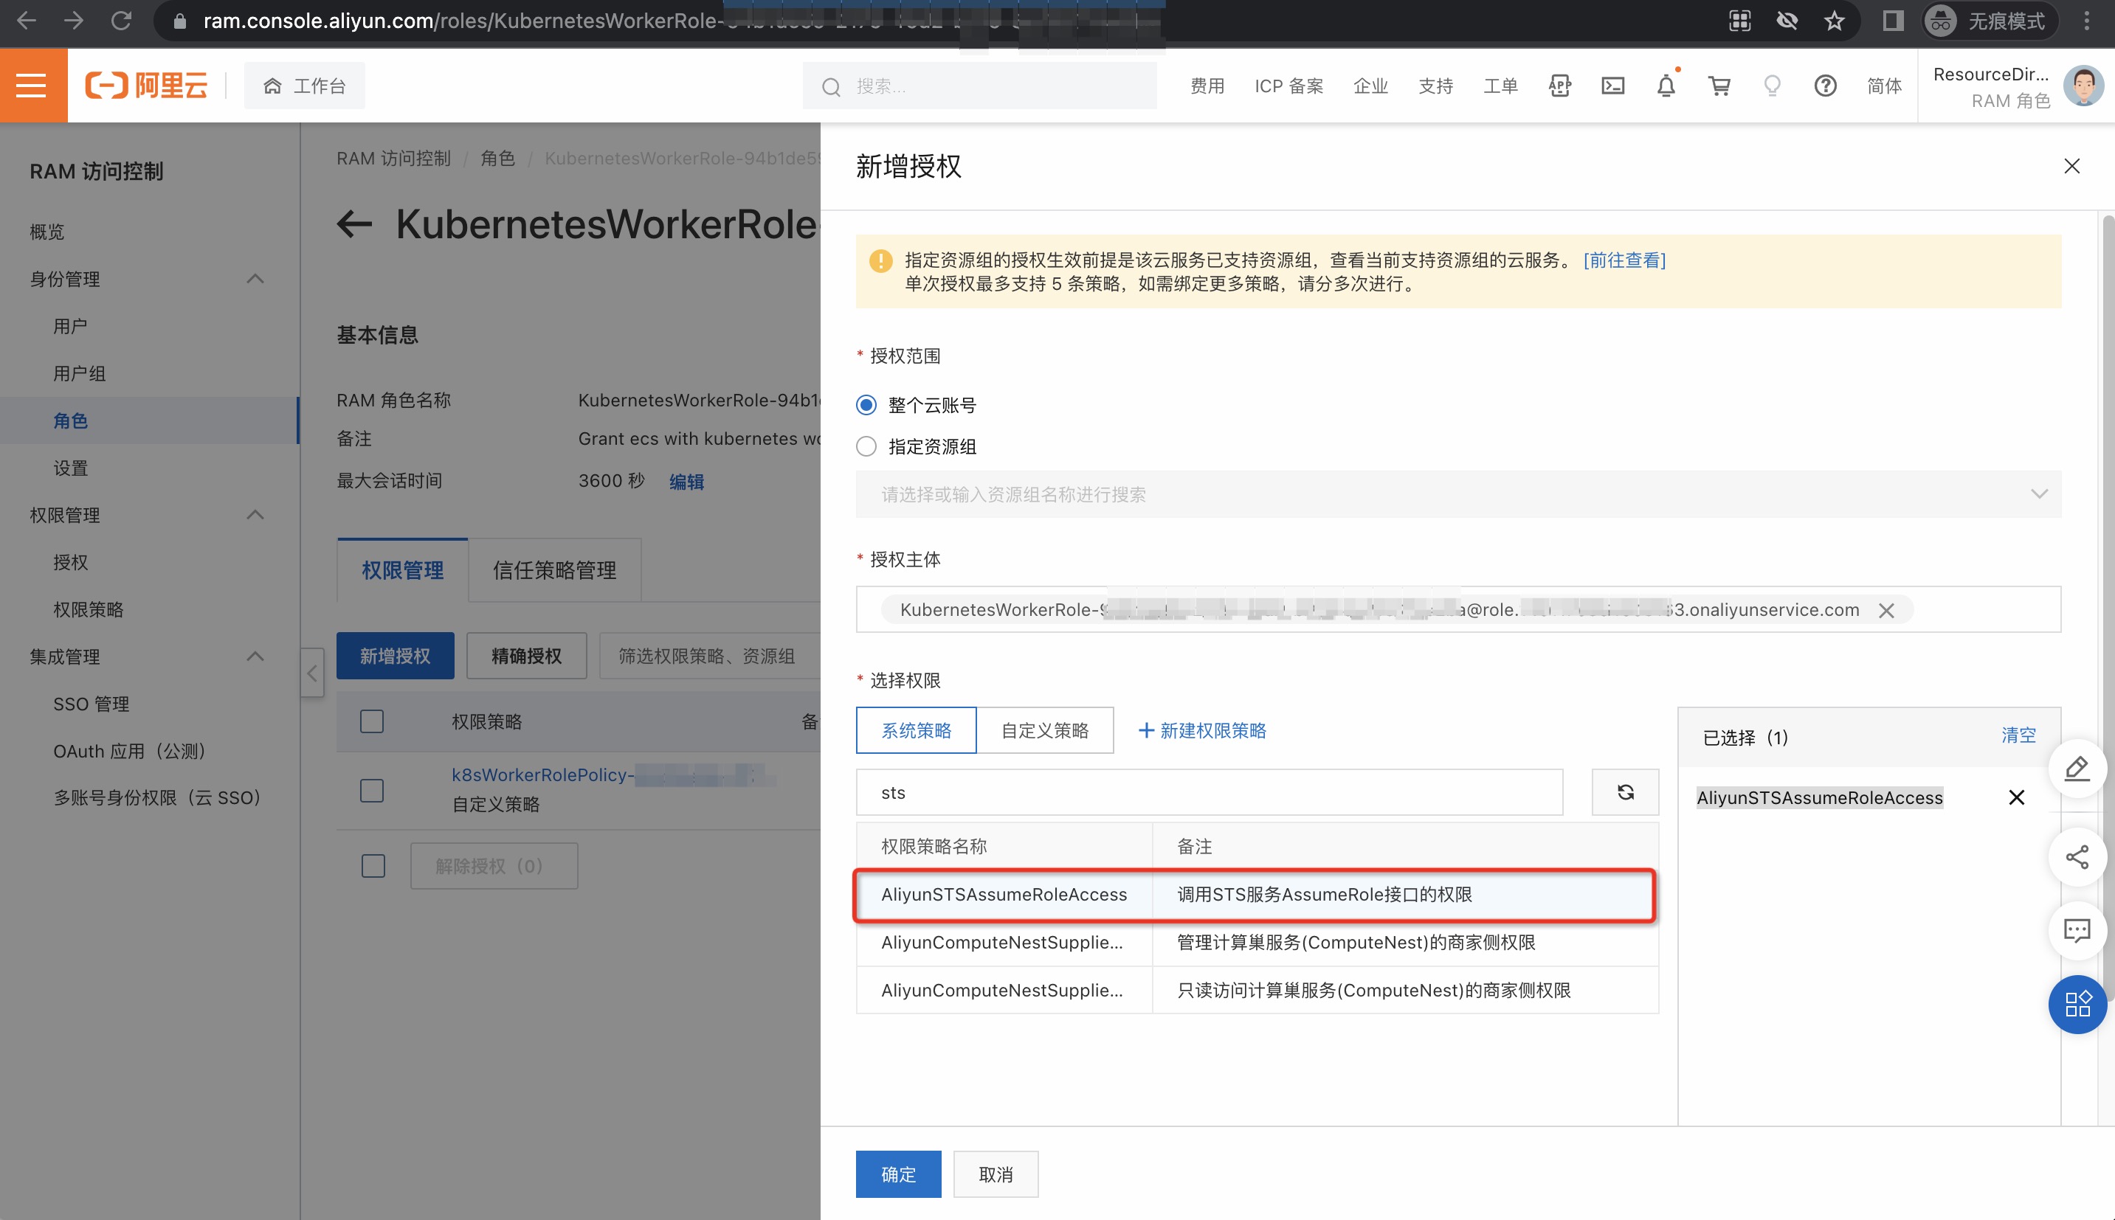
Task: Remove AliyunSTSAssumeRoleAccess from selected list
Action: (2016, 797)
